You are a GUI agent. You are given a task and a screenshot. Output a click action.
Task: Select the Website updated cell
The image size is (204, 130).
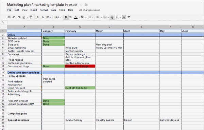[24, 38]
